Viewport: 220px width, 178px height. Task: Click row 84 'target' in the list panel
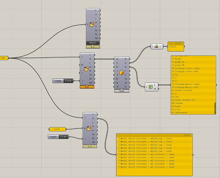click(x=193, y=103)
